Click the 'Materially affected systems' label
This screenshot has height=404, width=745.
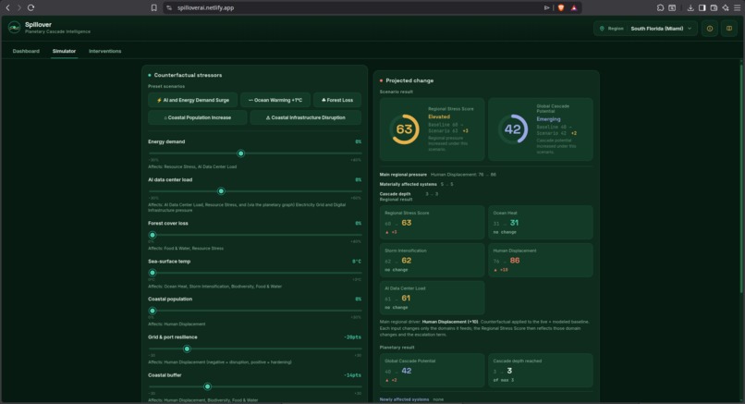coord(409,184)
